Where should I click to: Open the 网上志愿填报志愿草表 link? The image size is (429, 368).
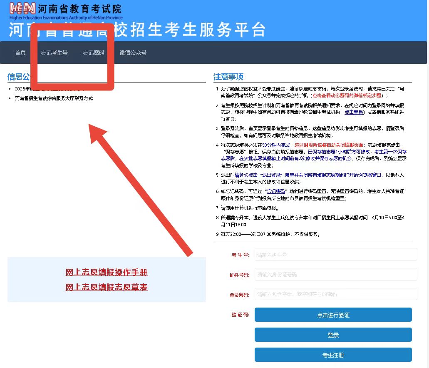point(107,287)
